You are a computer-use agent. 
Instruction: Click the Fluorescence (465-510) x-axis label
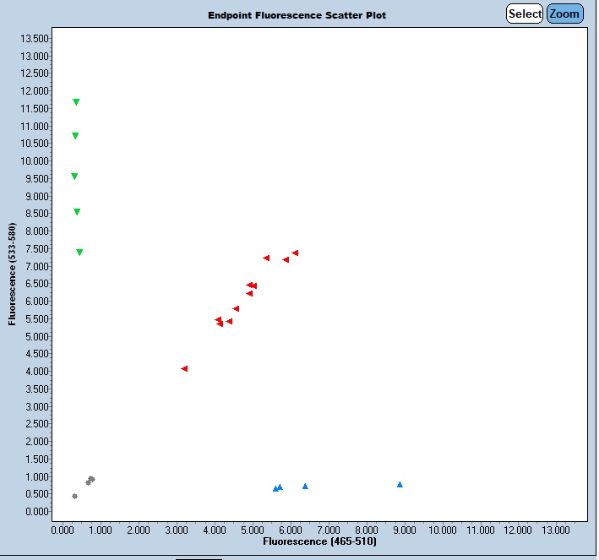click(319, 541)
